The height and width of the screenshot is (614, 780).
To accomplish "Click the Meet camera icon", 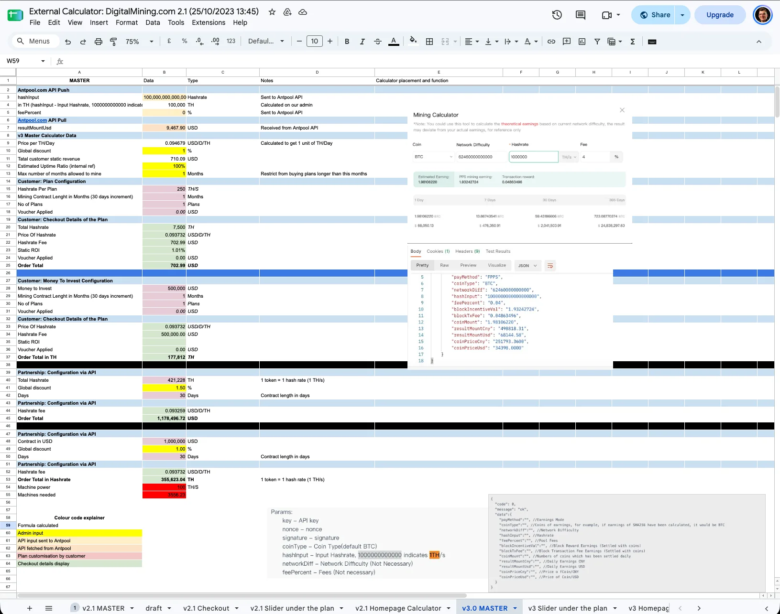I will point(607,15).
